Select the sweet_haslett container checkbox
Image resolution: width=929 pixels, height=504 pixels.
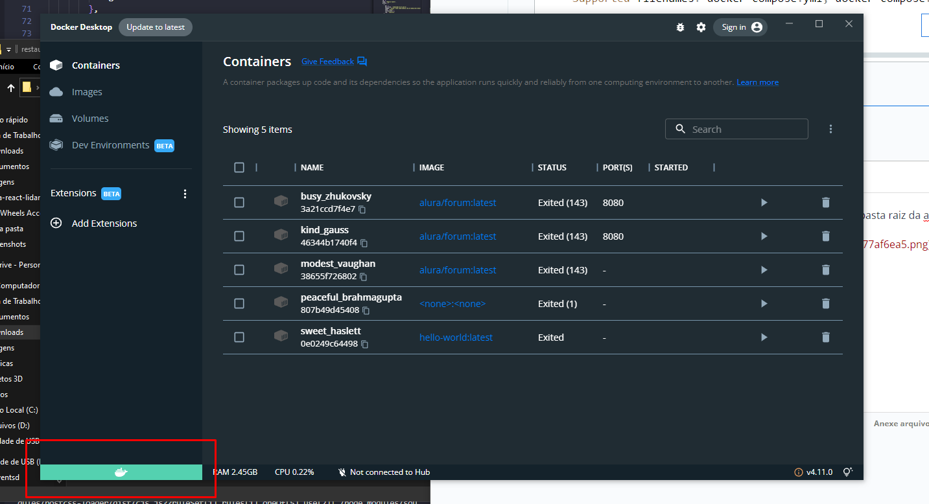pyautogui.click(x=239, y=337)
